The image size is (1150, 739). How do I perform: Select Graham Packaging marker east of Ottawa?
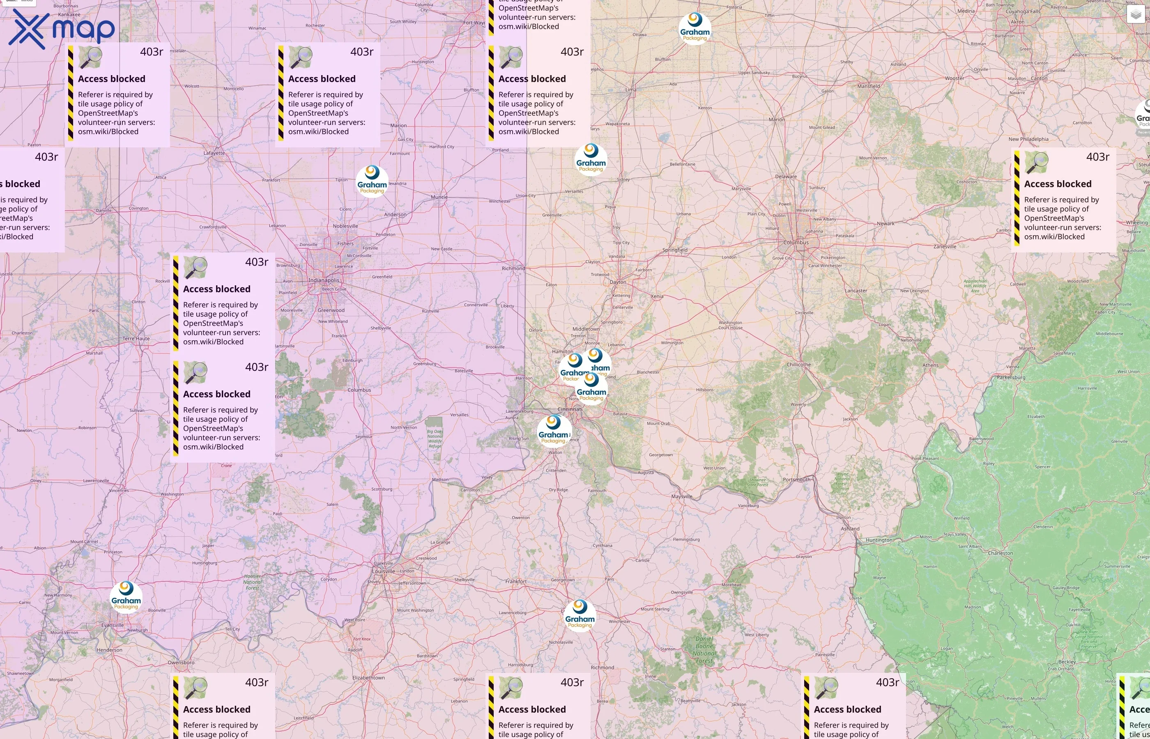coord(695,28)
